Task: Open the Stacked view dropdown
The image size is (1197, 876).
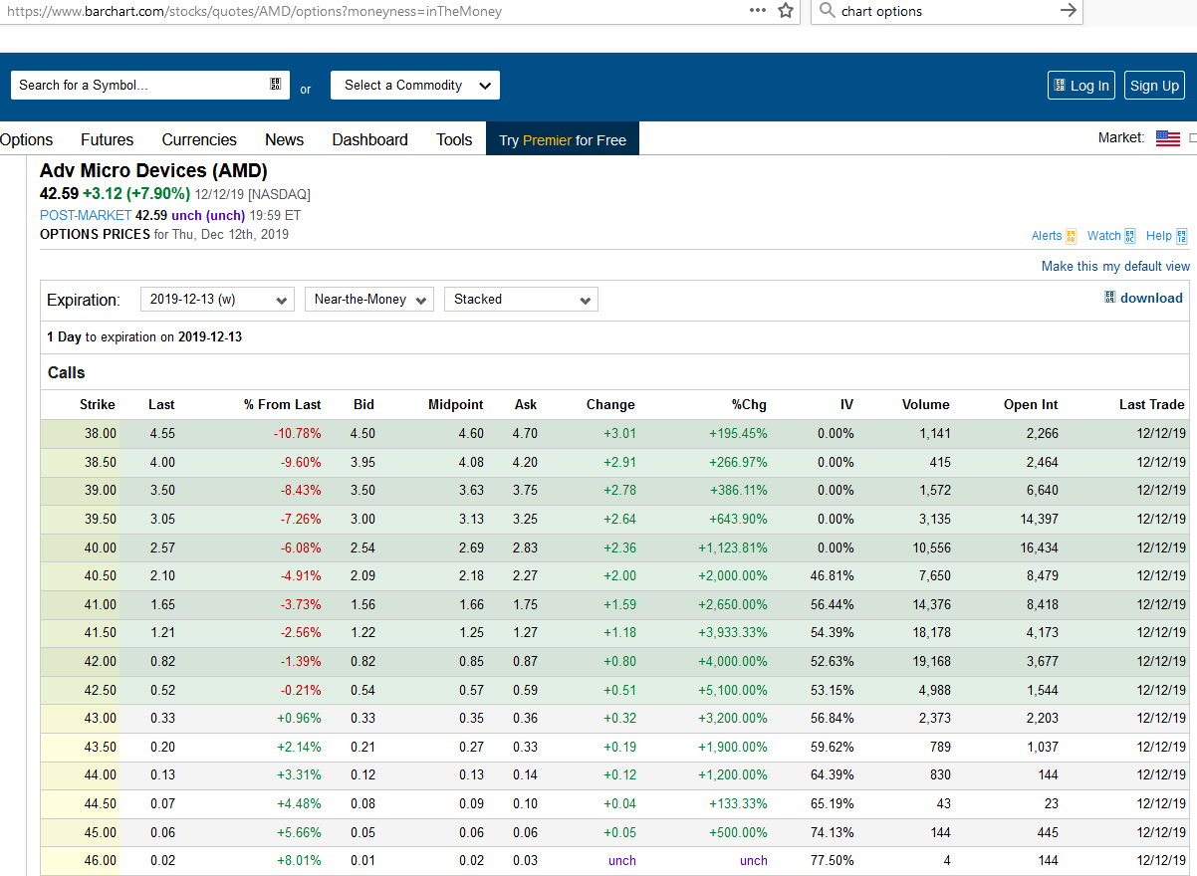Action: coord(521,300)
